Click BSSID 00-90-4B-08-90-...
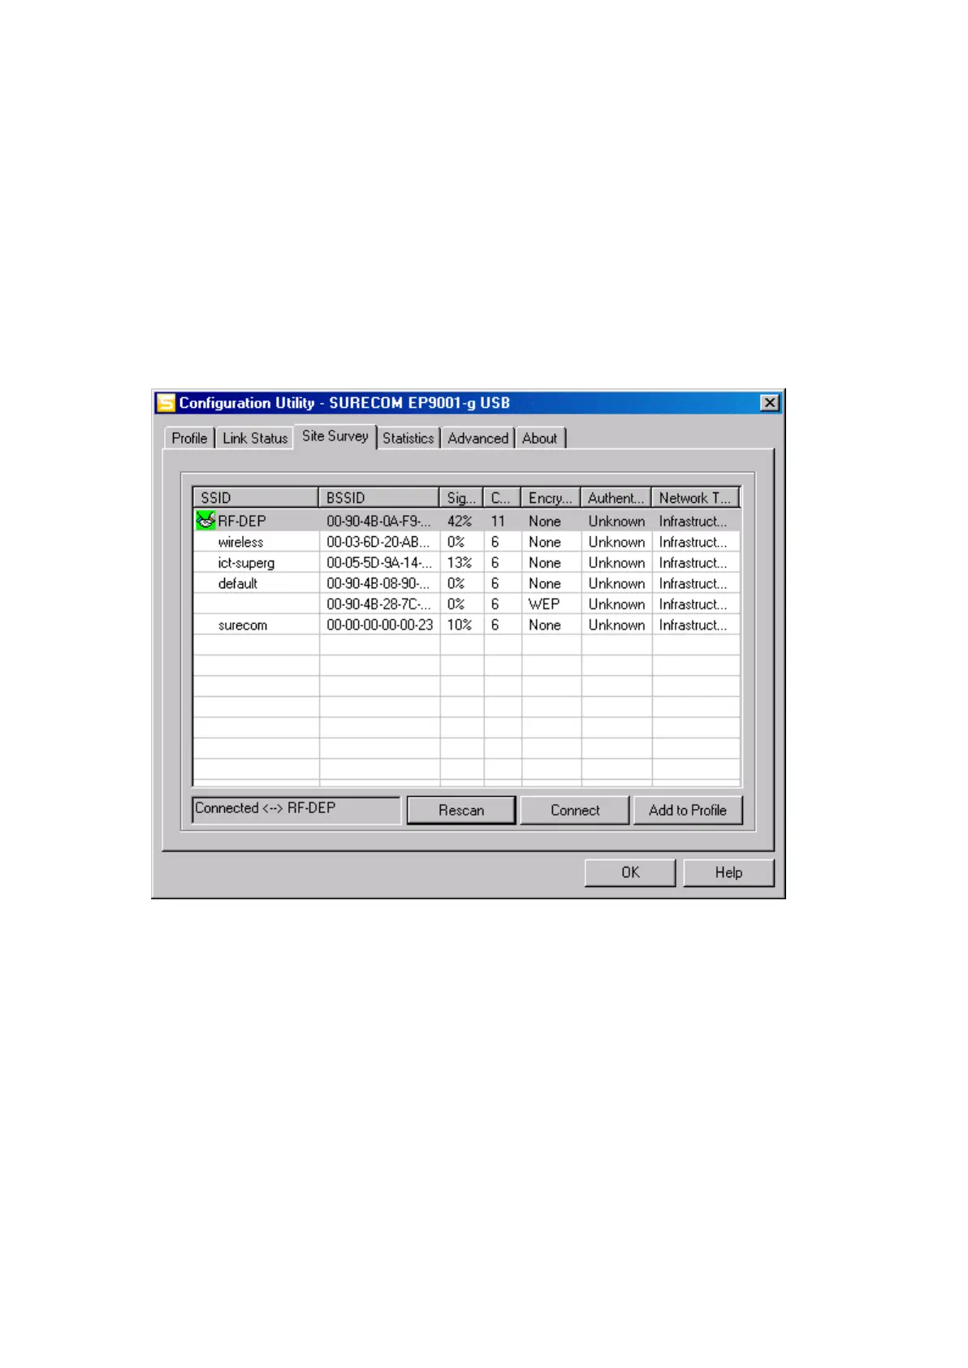Viewport: 968px width, 1368px height. tap(378, 583)
